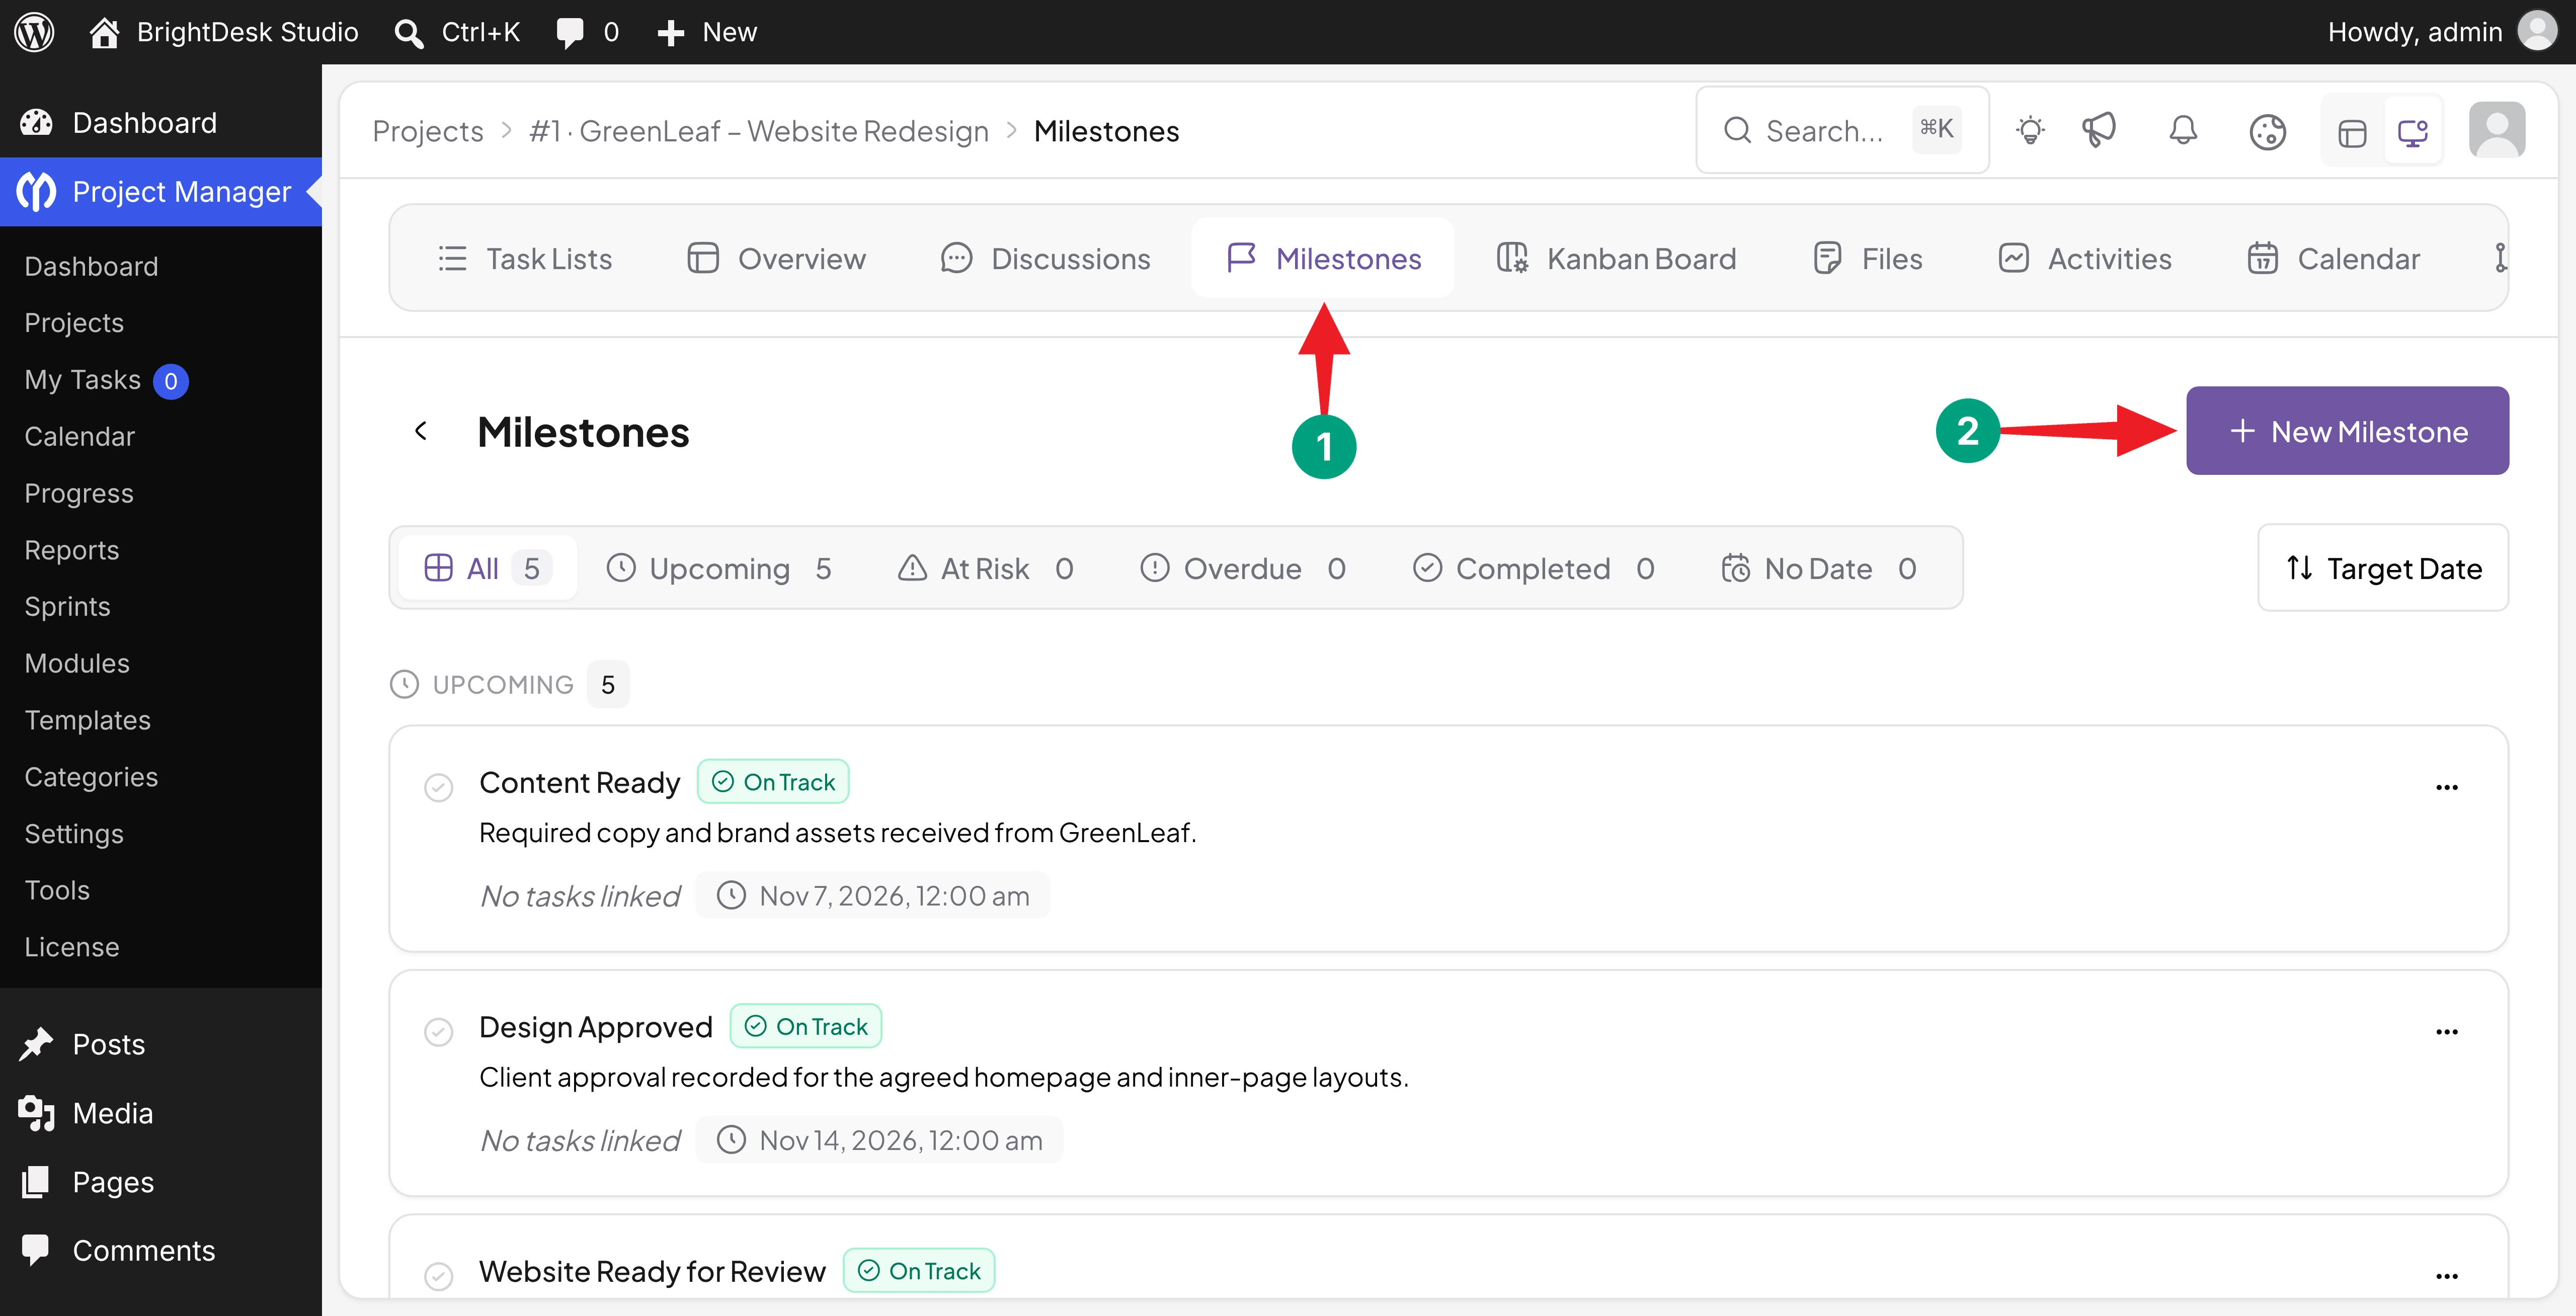Switch to the Discussions tab

click(1046, 258)
